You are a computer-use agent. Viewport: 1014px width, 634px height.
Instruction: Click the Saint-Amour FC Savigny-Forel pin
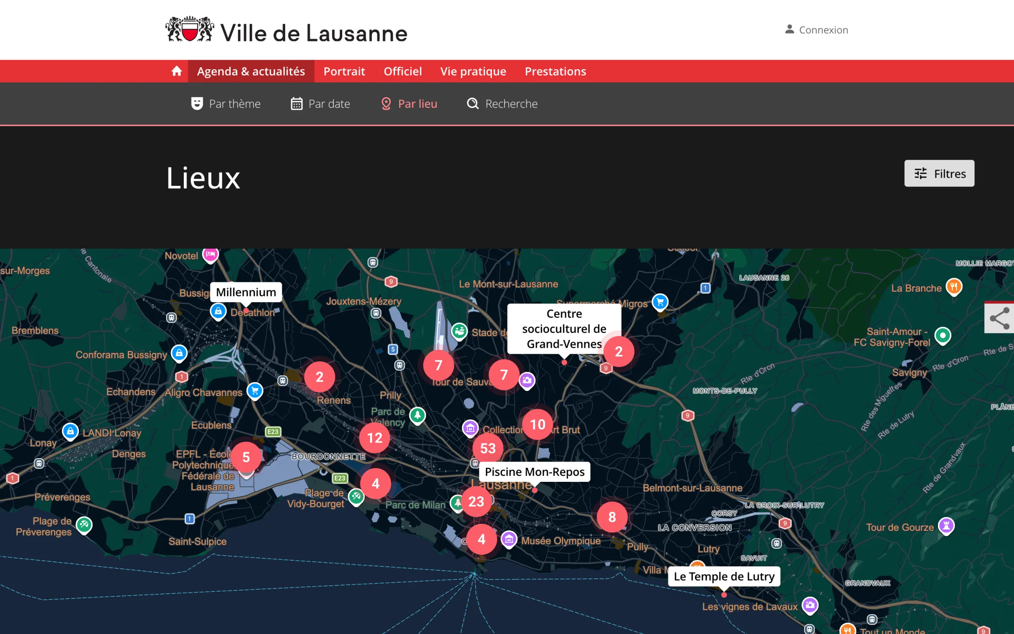(943, 336)
